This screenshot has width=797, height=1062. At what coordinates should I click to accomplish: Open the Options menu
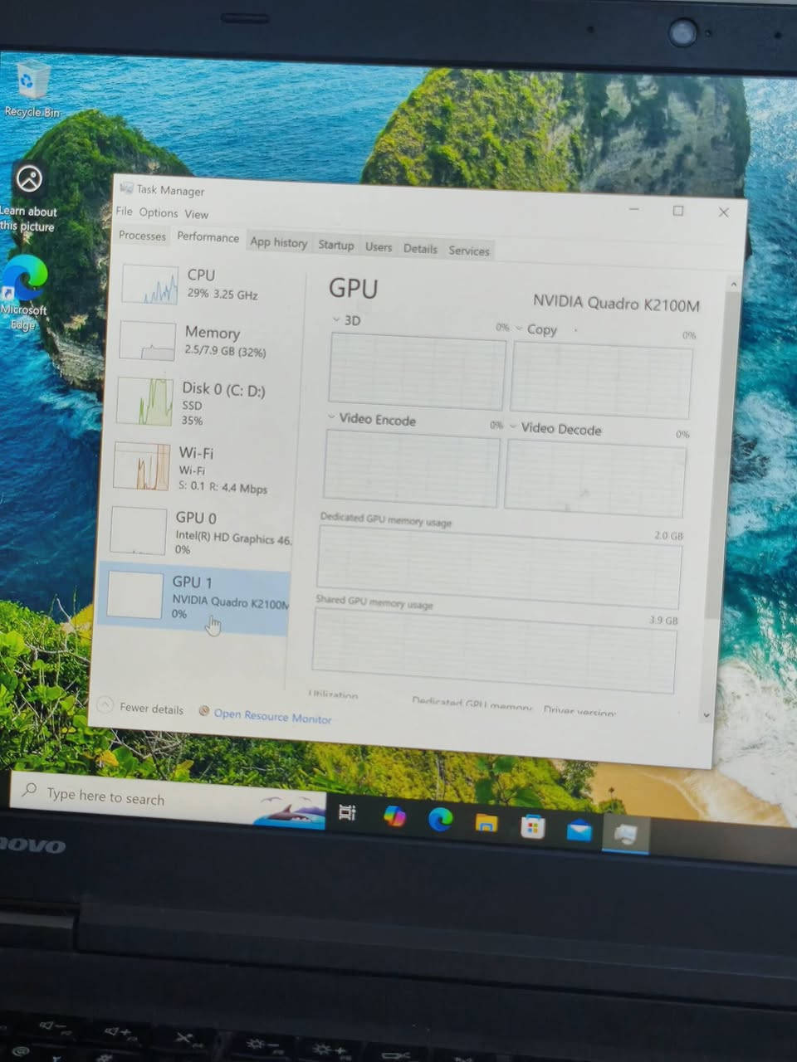(x=159, y=212)
